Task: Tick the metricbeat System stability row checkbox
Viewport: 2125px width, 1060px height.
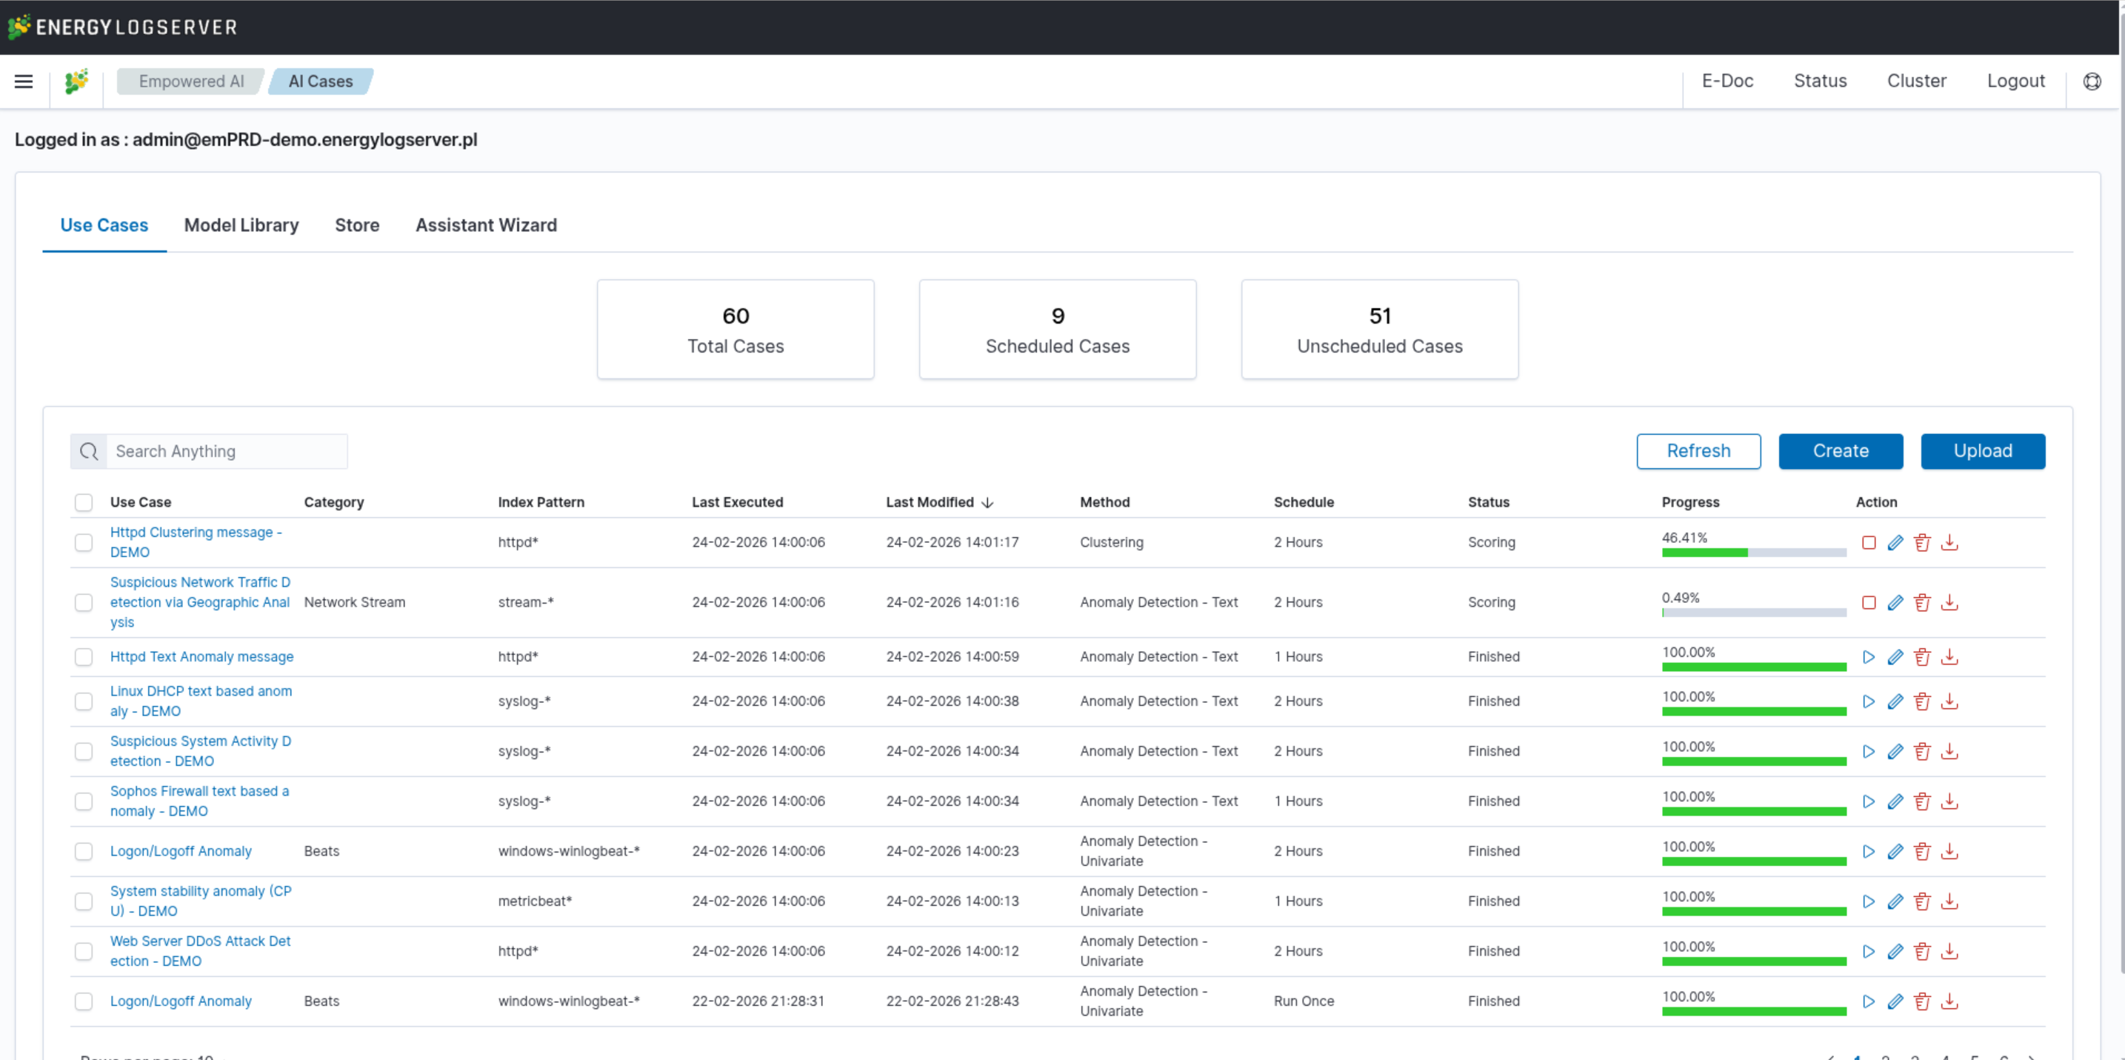Action: pyautogui.click(x=83, y=901)
